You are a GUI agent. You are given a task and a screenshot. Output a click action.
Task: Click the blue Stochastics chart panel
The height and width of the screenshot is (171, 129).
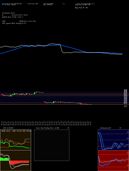(113, 140)
